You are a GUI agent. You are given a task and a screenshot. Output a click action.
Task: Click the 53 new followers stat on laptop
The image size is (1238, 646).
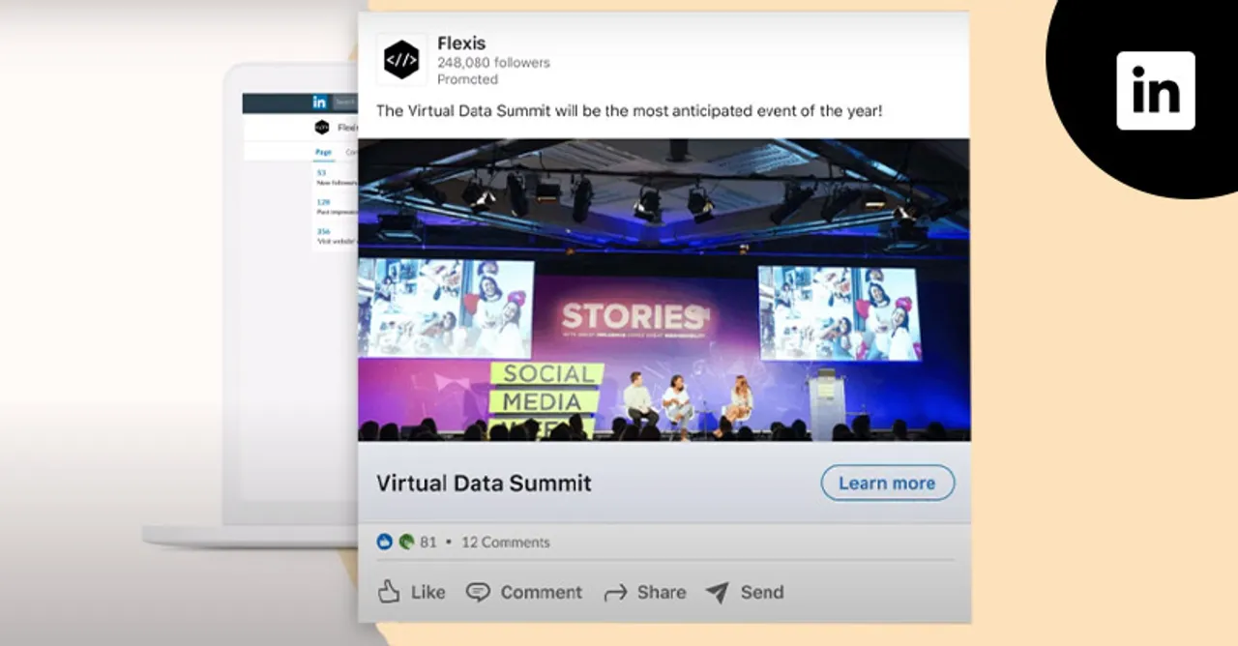point(336,177)
